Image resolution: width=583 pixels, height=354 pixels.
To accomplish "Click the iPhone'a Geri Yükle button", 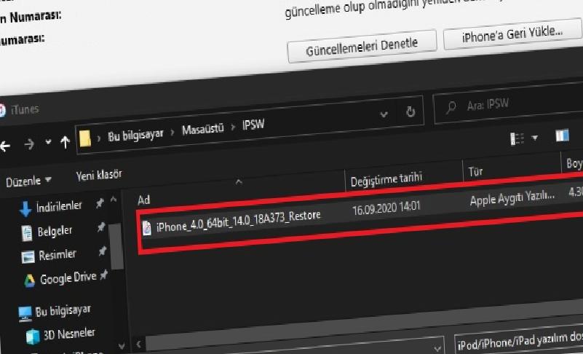I will [512, 35].
